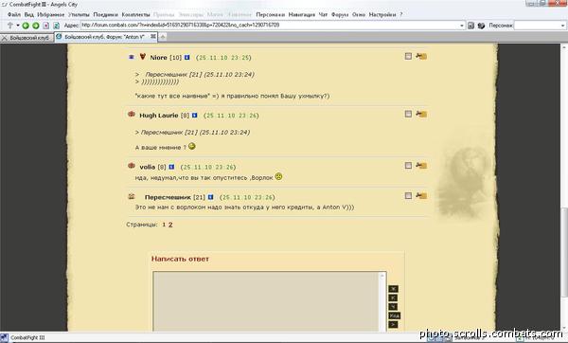
Task: Open info icon next to Hugh Laurie [8]
Action: 194,116
